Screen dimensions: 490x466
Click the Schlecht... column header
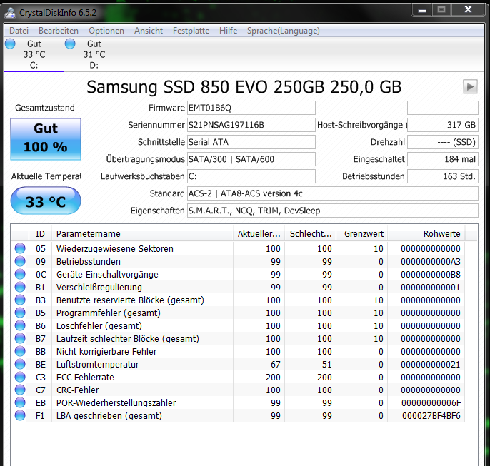[310, 234]
